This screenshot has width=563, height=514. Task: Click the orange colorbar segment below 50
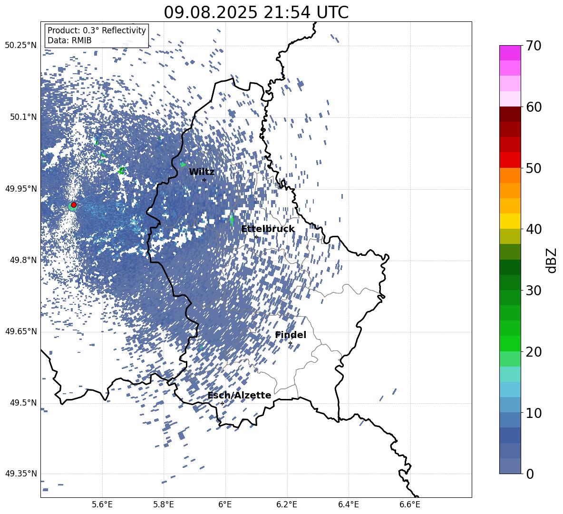tap(510, 175)
